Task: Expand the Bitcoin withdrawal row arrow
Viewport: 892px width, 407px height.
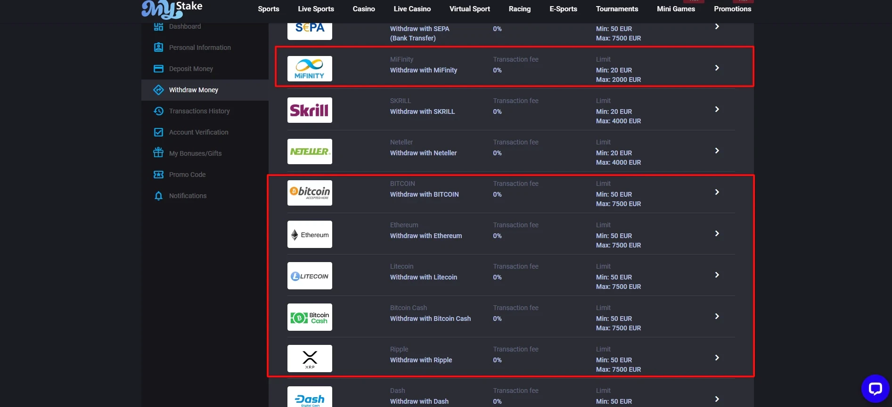Action: (717, 192)
